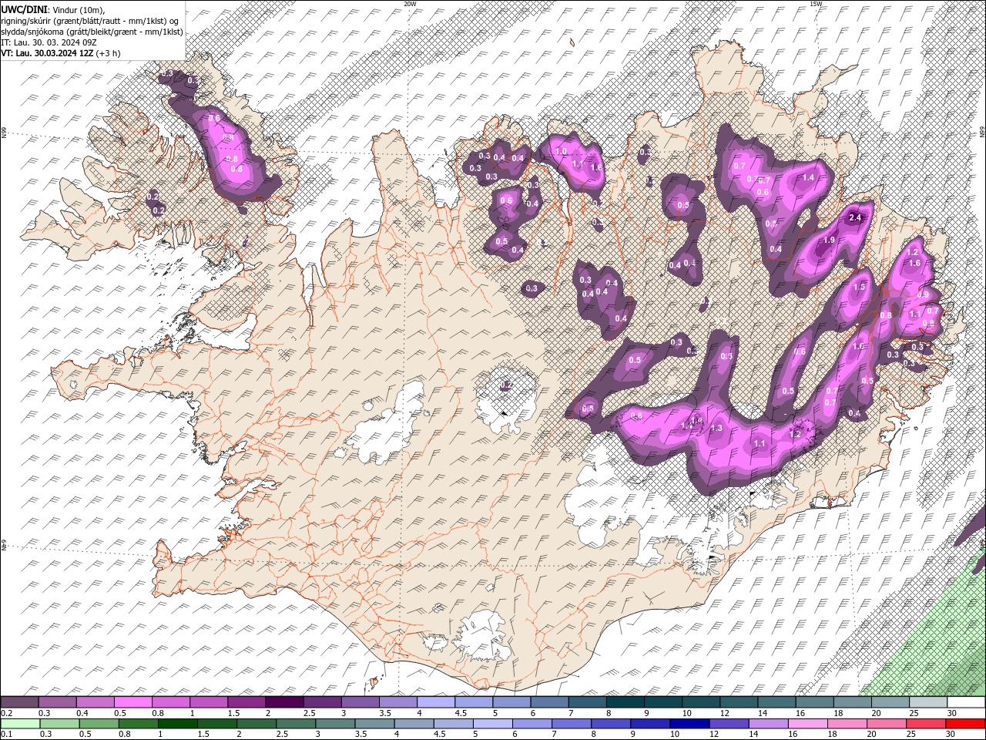986x740 pixels.
Task: Click the 'slydda/snjókoma' legend description line
Action: click(x=92, y=32)
